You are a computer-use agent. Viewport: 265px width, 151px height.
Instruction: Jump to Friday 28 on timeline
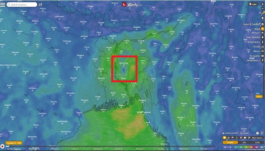75,149
